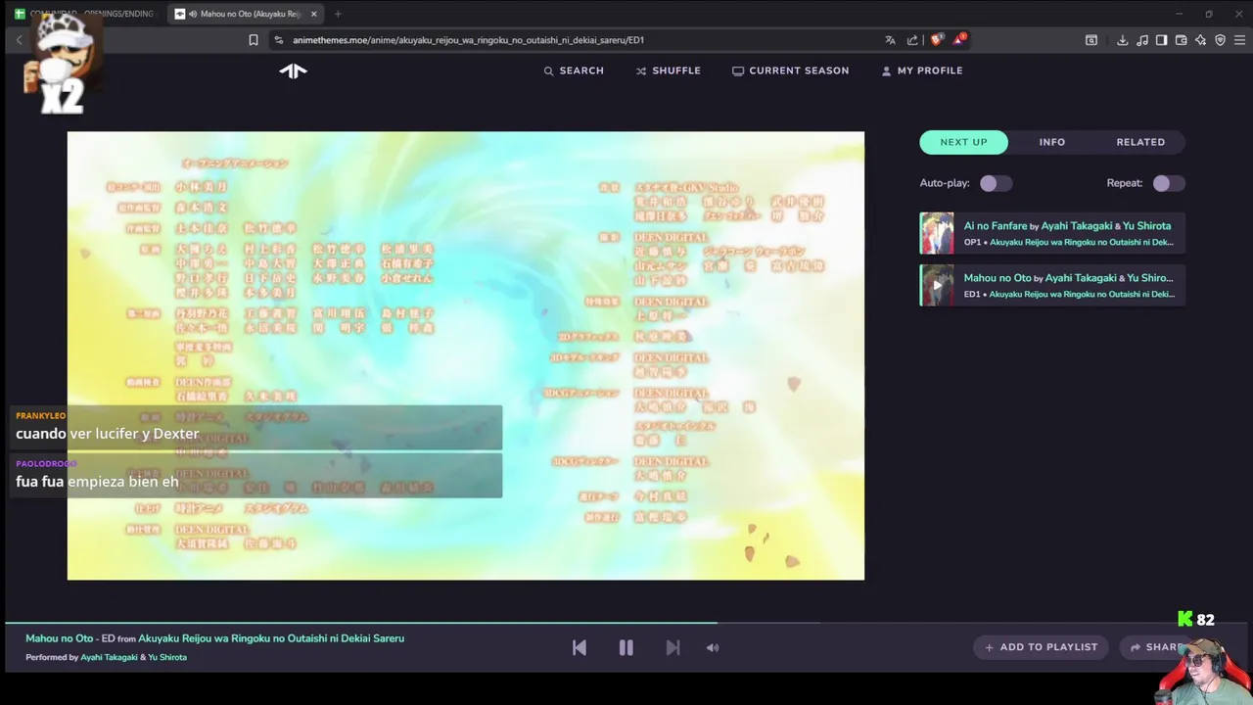Go to AnimeThemes home logo

[x=293, y=70]
